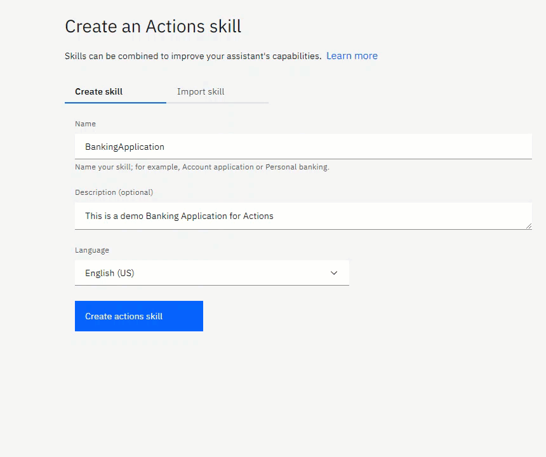This screenshot has width=546, height=457.
Task: Follow the Learn more link
Action: tap(352, 56)
